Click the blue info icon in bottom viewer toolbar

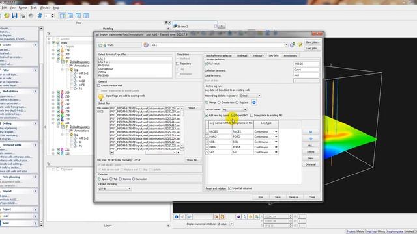pyautogui.click(x=177, y=216)
